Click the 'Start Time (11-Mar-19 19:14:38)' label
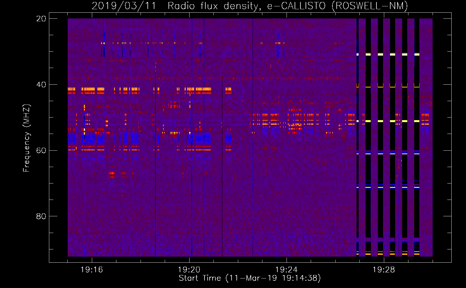Screen dimensions: 466x288 point(250,278)
